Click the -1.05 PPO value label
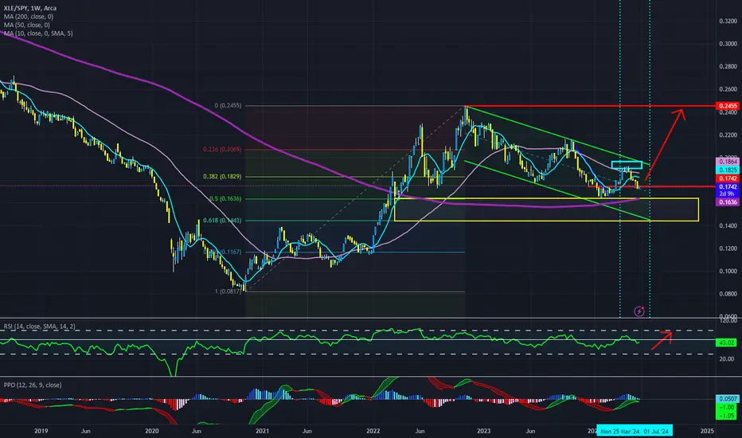Screen dimensions: 742x438 [x=728, y=416]
